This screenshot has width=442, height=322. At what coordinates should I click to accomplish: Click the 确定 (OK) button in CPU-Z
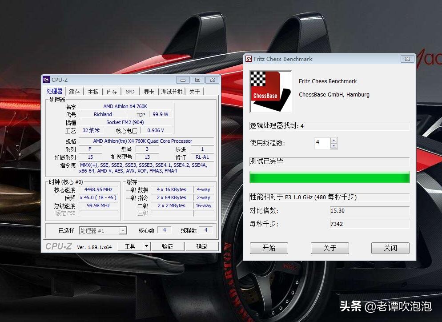tap(202, 246)
